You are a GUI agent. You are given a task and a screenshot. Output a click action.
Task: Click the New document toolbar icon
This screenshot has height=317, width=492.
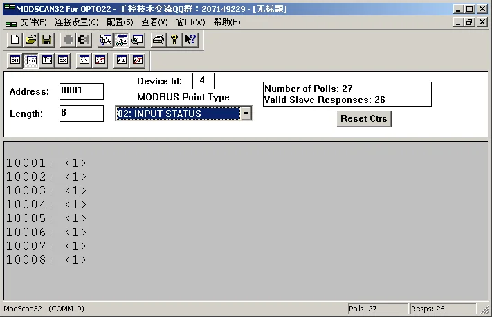point(15,40)
